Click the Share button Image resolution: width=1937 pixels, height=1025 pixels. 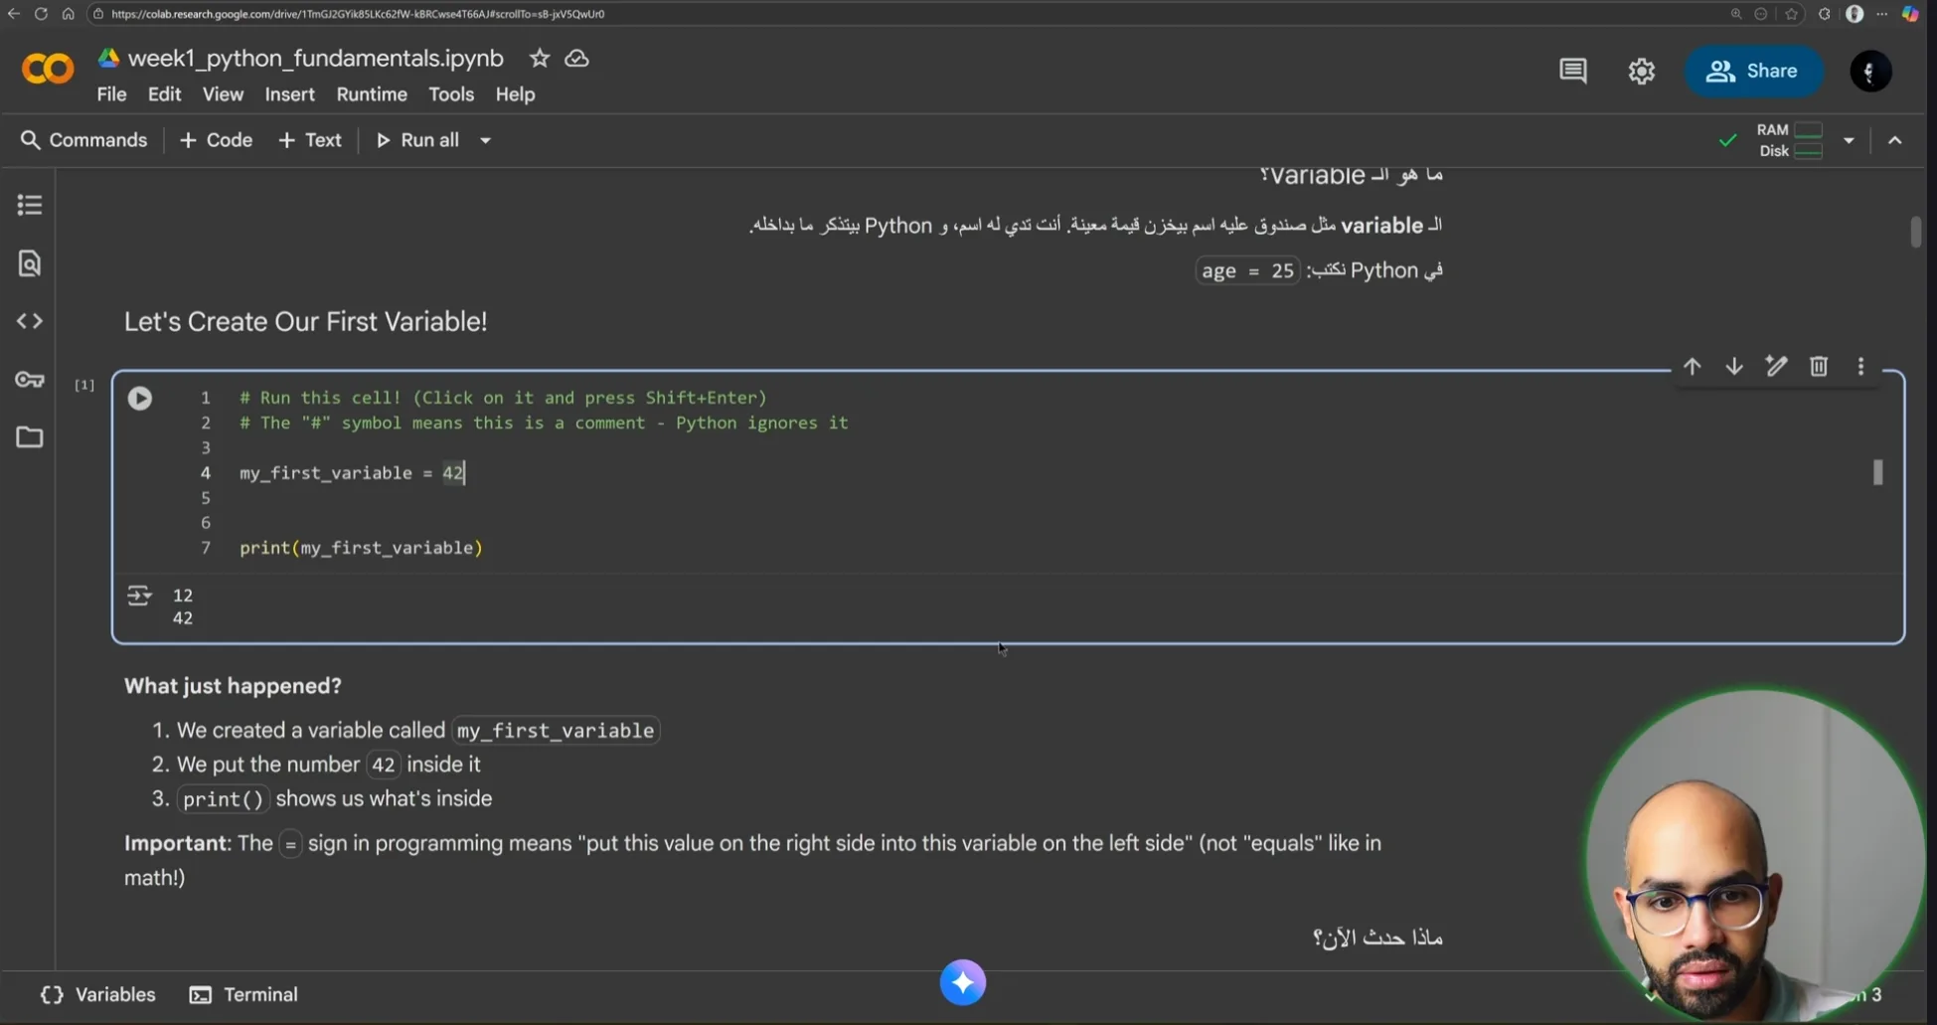click(1753, 71)
